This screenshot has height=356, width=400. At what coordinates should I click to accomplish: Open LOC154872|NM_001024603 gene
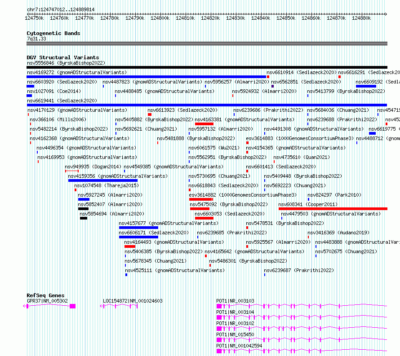point(133,301)
